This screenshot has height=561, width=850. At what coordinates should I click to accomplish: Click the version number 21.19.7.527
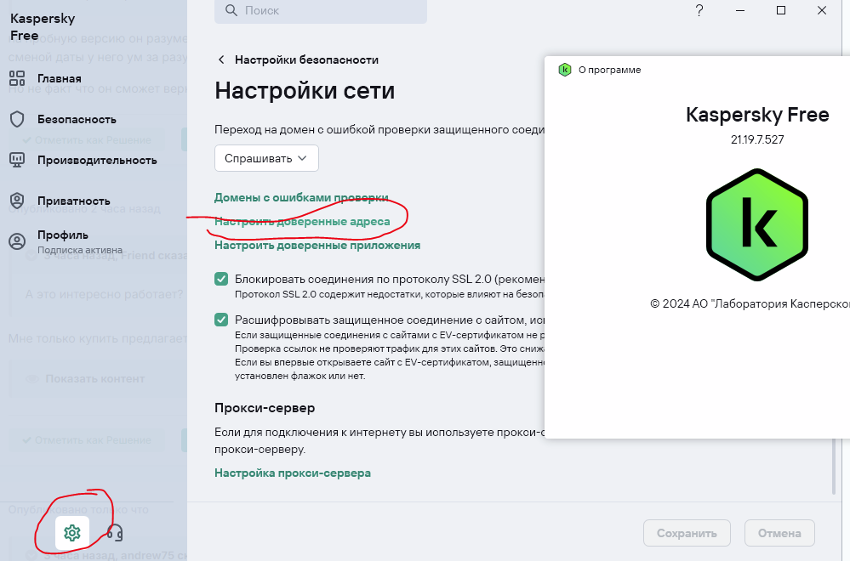(757, 139)
